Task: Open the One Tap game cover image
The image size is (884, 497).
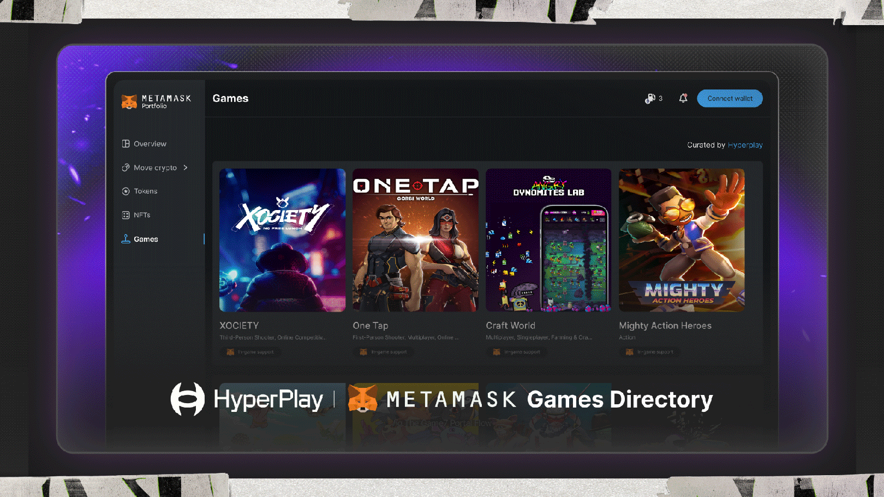Action: pyautogui.click(x=415, y=240)
